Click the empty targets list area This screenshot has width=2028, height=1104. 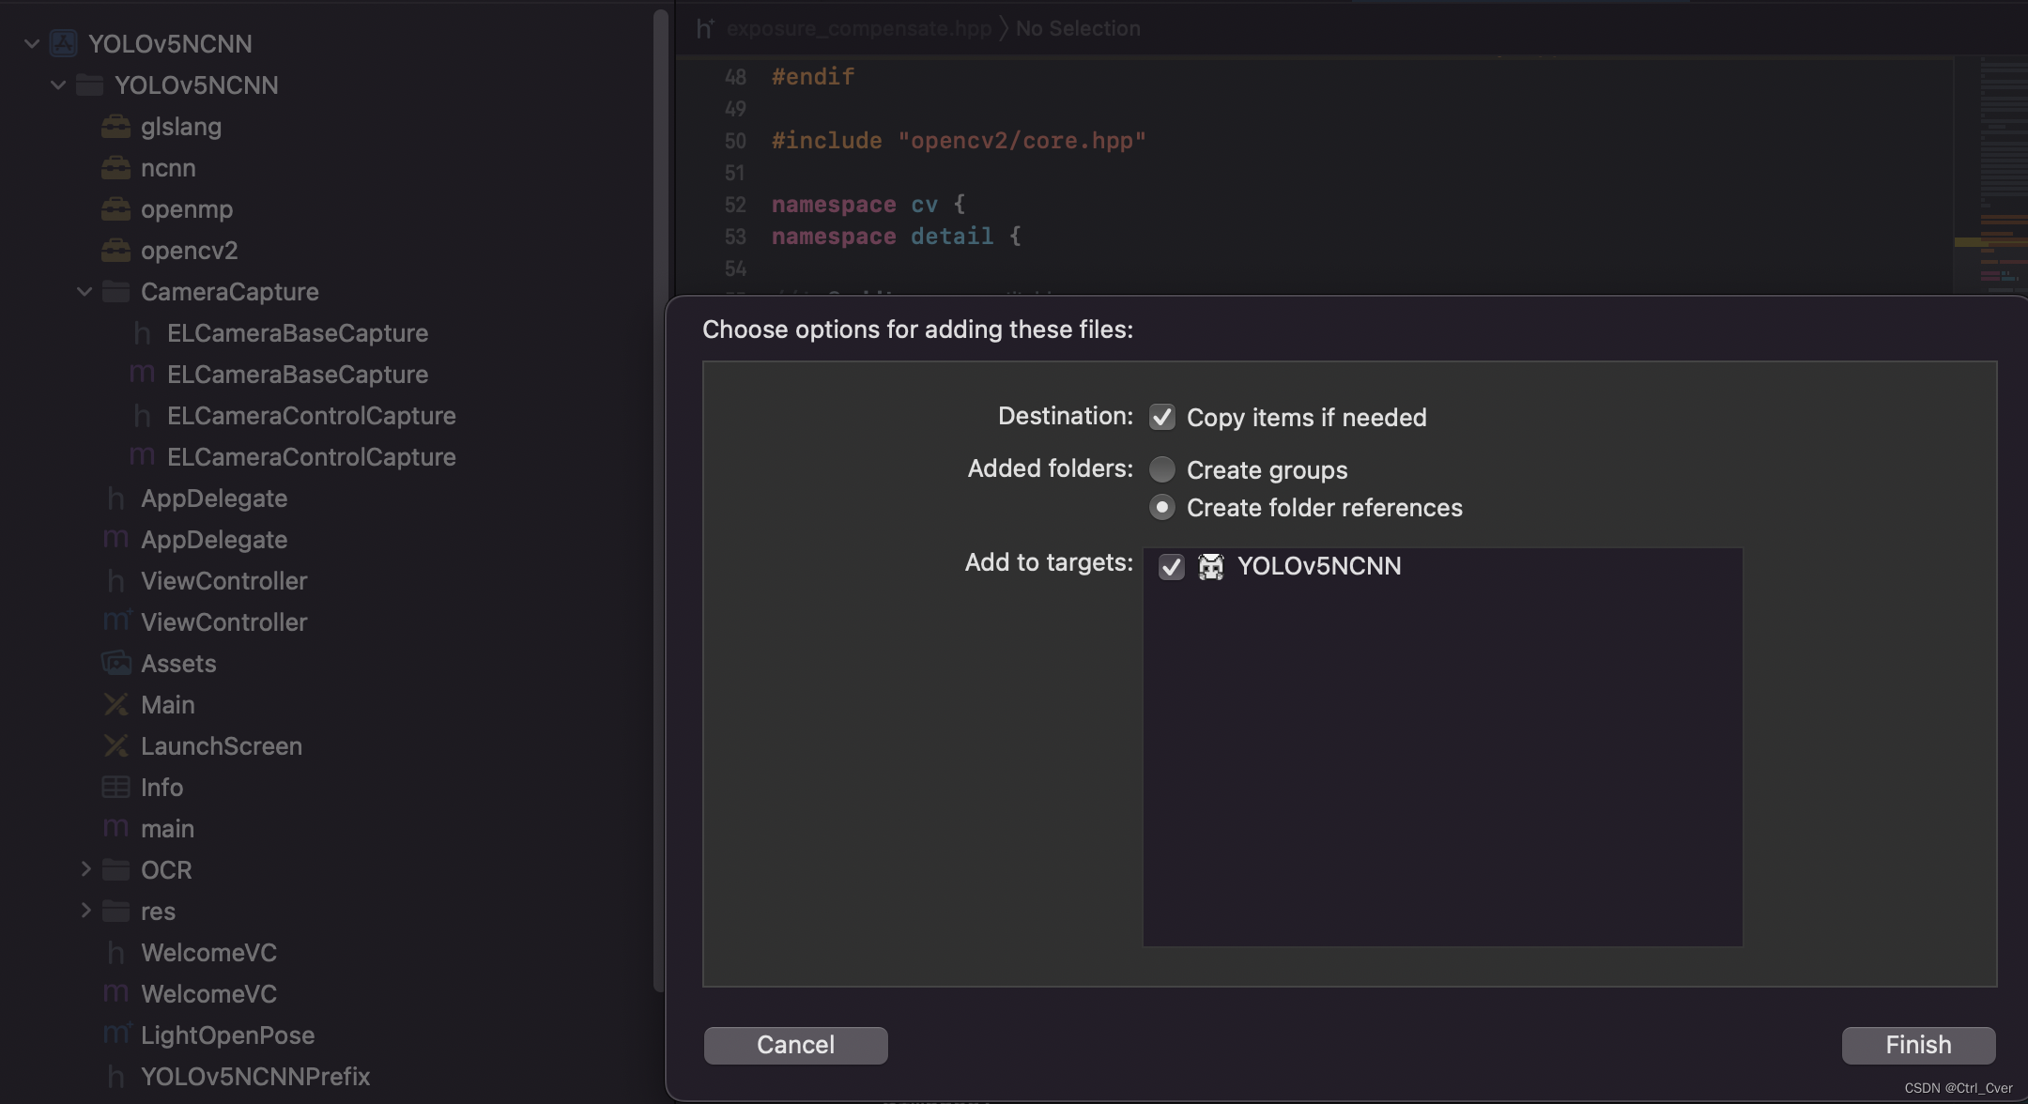click(1442, 765)
